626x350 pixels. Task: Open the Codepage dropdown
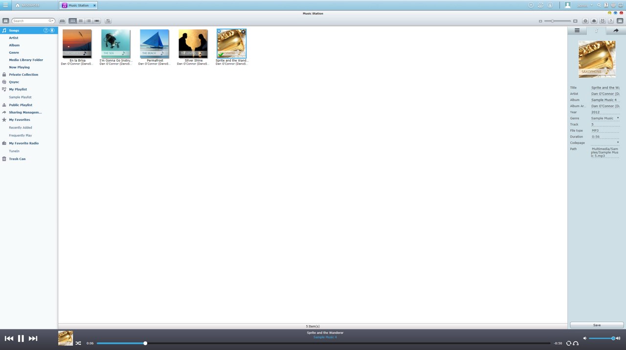click(x=618, y=142)
